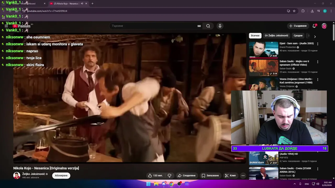Open the media control icon in browser toolbar

tap(319, 11)
